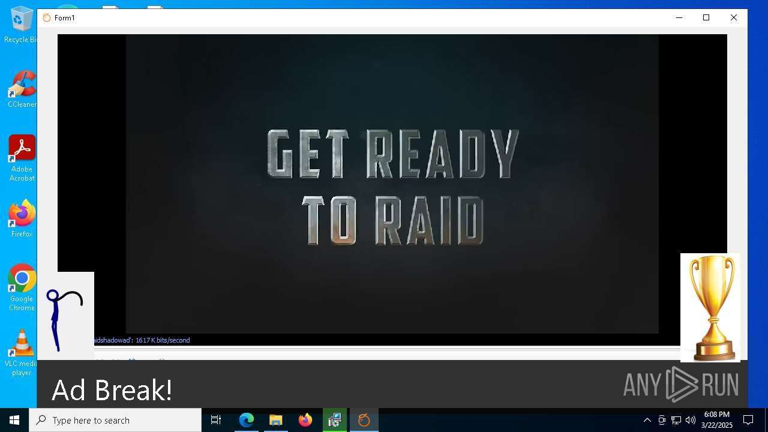
Task: Open Task View from the taskbar
Action: (x=216, y=420)
